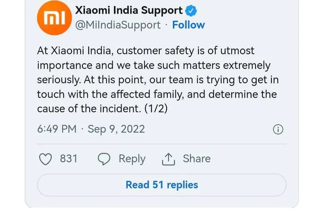
Task: Click the 831 likes count
Action: click(x=69, y=159)
